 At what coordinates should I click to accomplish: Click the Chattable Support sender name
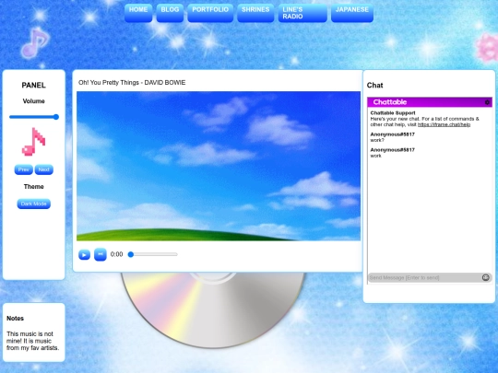(x=393, y=113)
